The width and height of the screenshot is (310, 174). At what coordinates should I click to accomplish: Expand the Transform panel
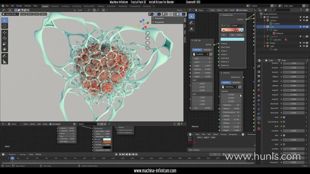[159, 18]
